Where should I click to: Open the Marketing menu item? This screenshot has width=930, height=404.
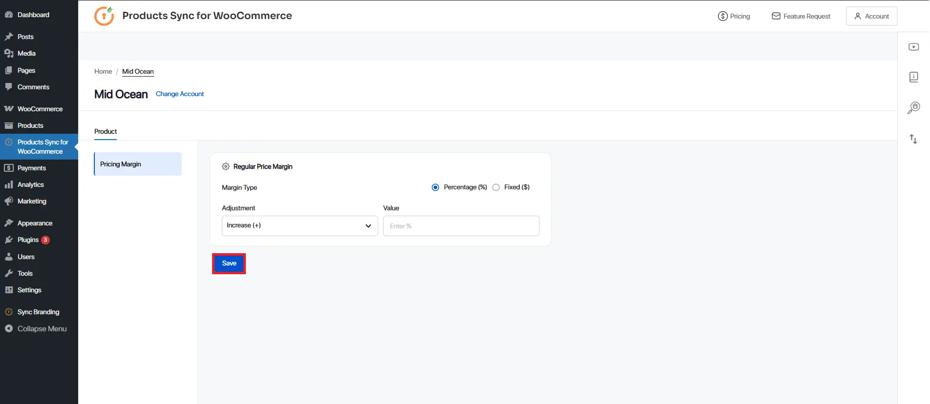(39, 201)
